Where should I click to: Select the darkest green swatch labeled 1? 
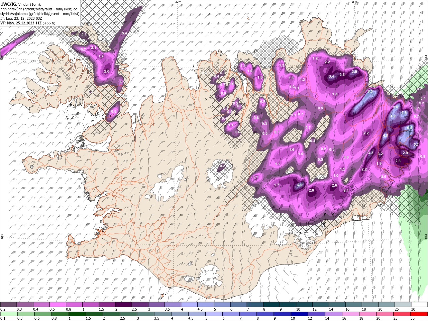tap(77, 314)
